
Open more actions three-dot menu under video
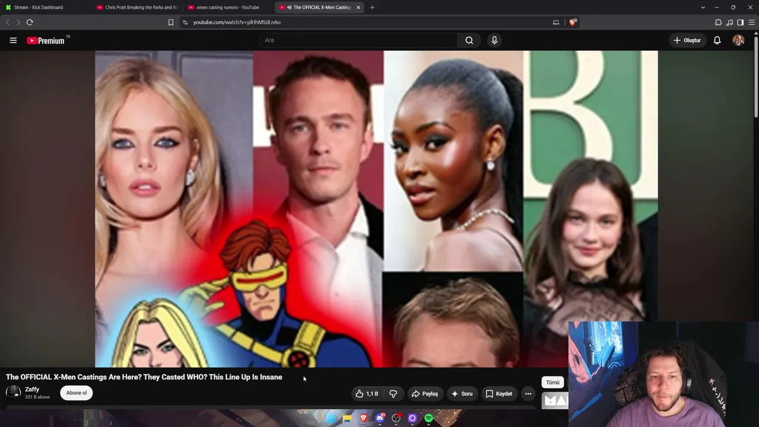(528, 394)
